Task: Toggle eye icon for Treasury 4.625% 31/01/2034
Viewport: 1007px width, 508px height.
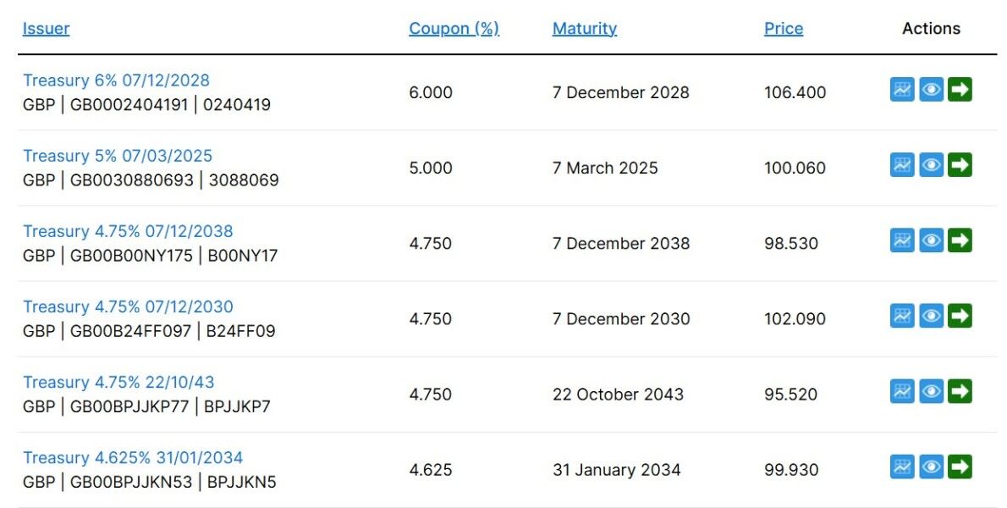Action: click(931, 466)
